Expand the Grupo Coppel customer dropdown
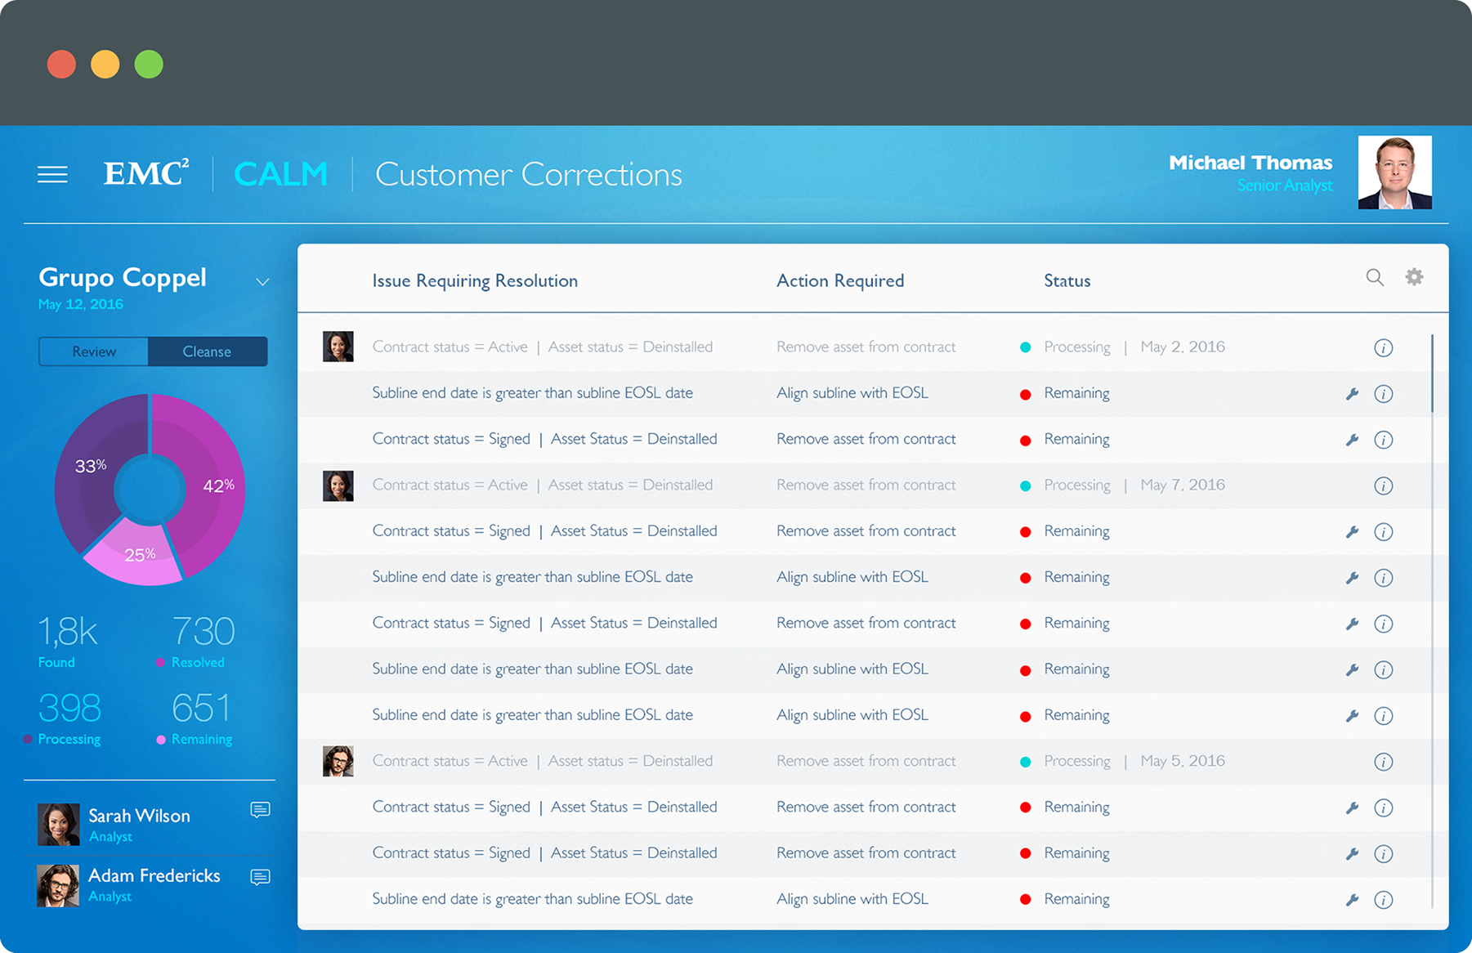The height and width of the screenshot is (953, 1472). pos(262,282)
